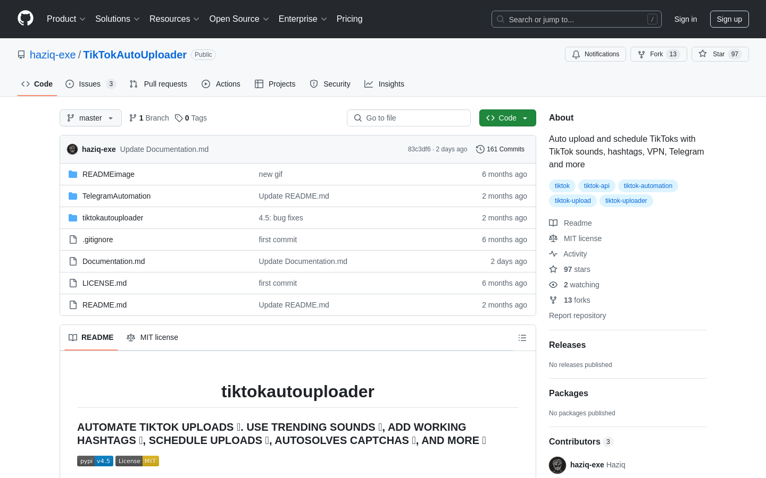Click the star icon in Star button
Viewport: 766px width, 478px height.
coord(703,54)
